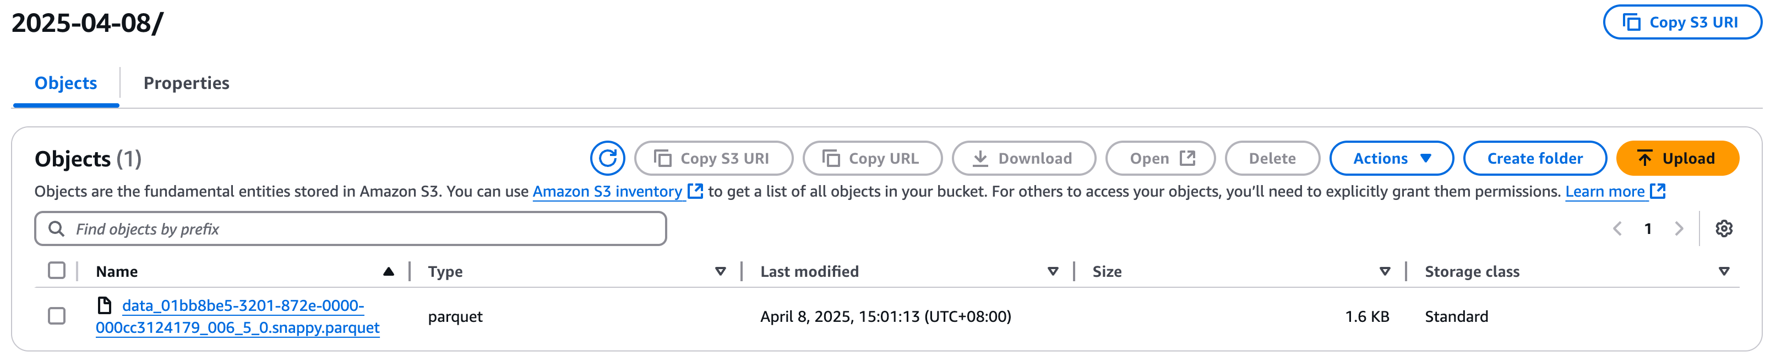Open the Last modified column sort arrow
The width and height of the screenshot is (1765, 357).
(1053, 271)
